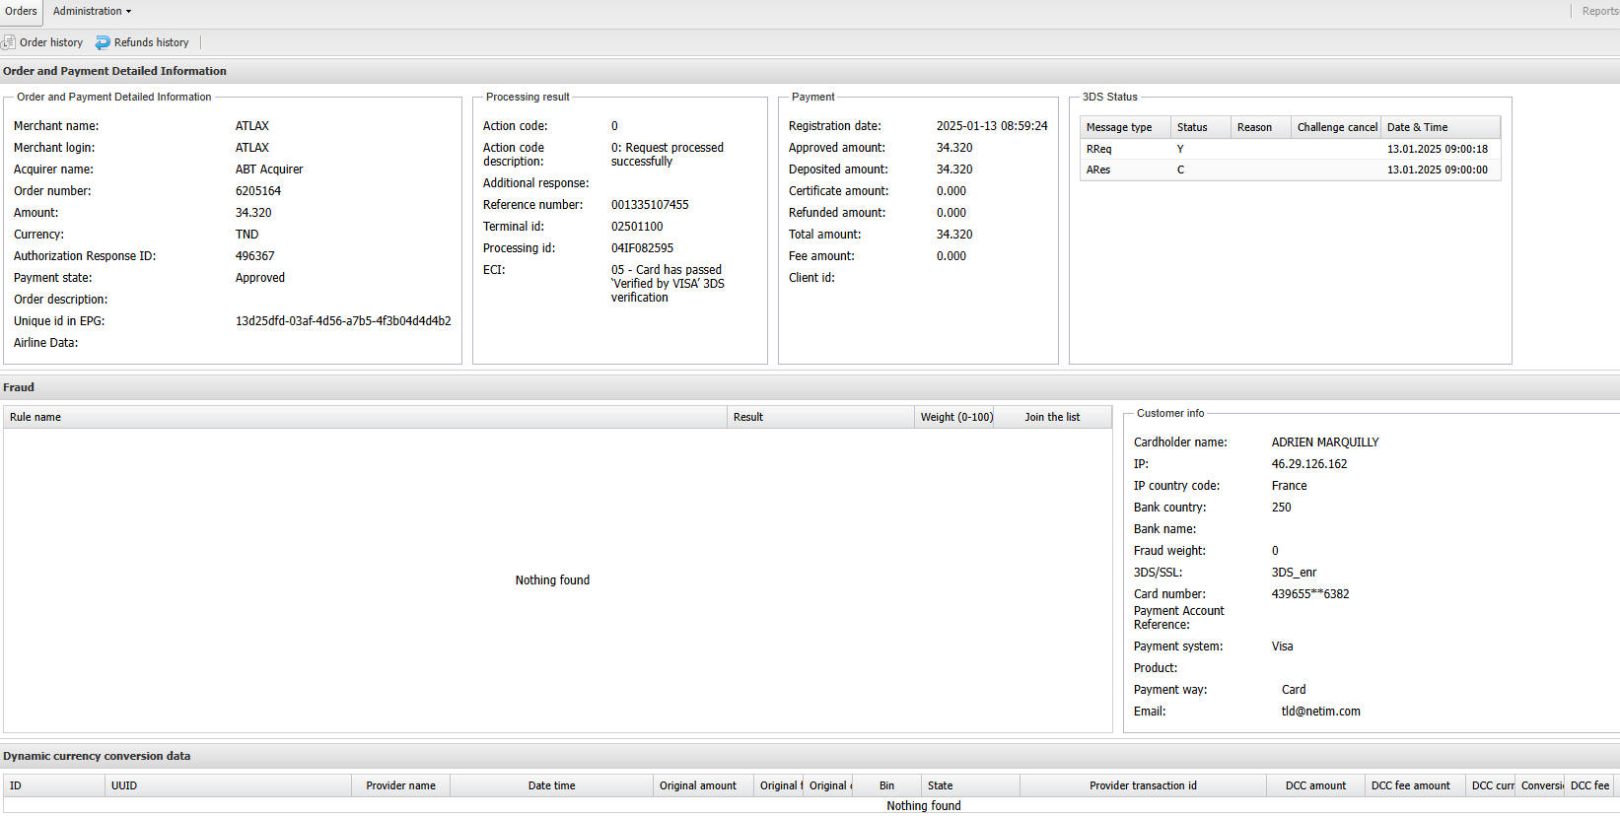Click the Bin column header

[886, 785]
